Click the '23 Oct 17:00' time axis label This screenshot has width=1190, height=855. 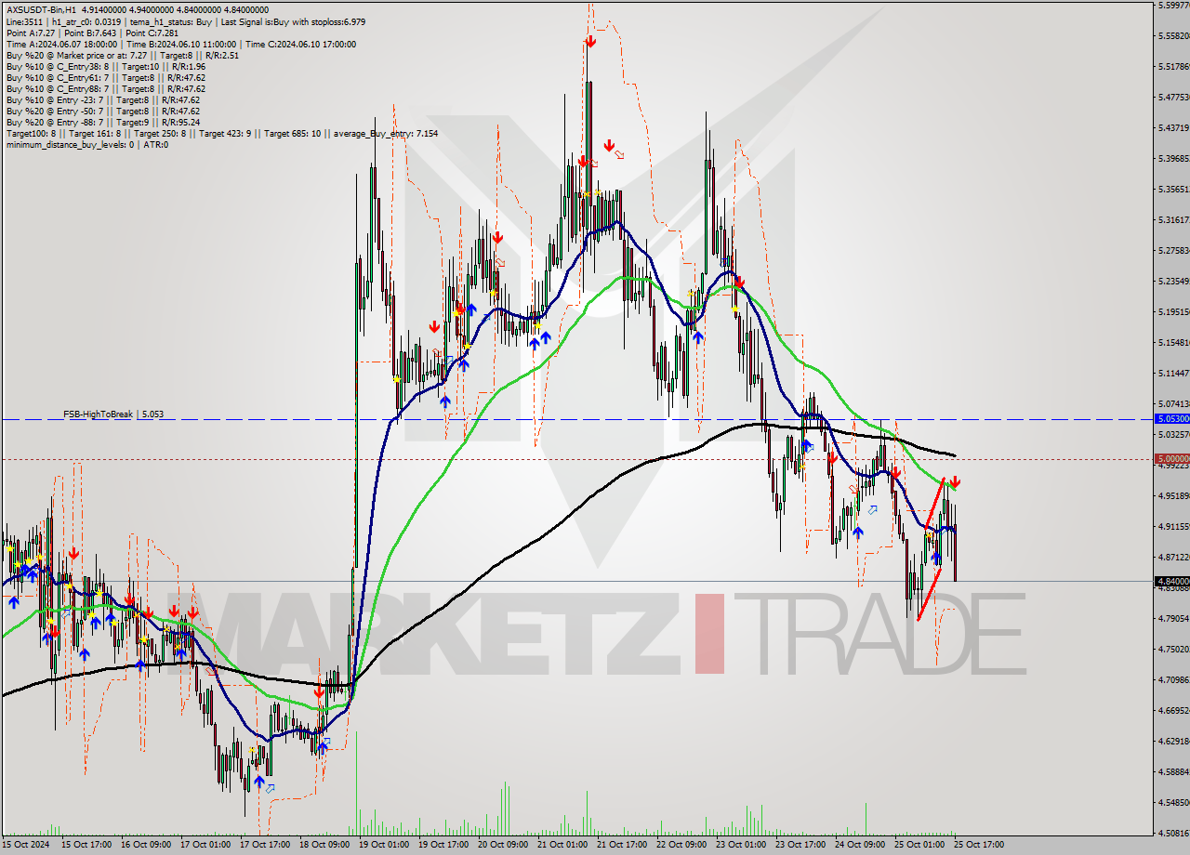coord(799,845)
